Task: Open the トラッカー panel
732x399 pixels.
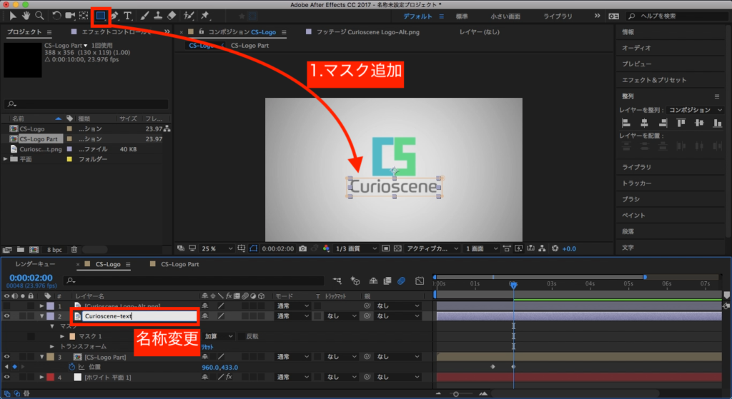Action: [635, 183]
